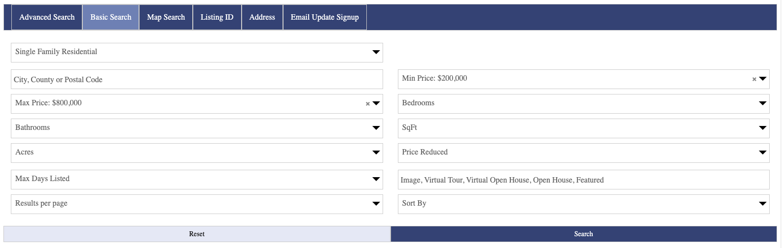Open the Map Search tab
Screen dimensions: 782x248
(166, 17)
